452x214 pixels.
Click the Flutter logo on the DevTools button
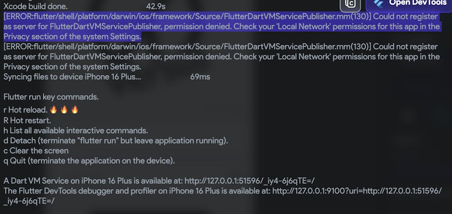click(x=378, y=3)
